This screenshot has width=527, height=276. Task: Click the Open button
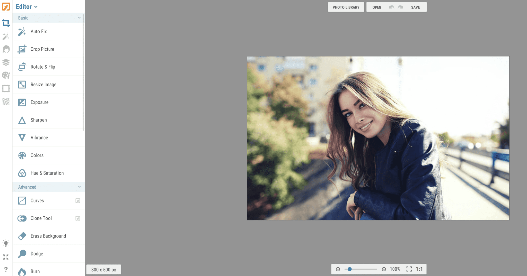point(376,7)
